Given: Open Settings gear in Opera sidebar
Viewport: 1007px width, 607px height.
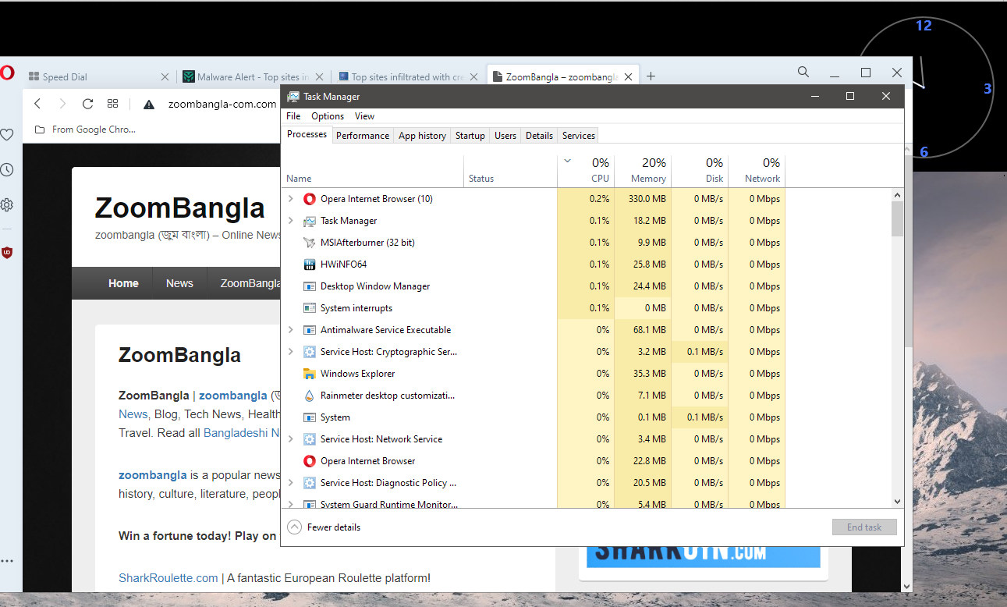Looking at the screenshot, I should tap(7, 205).
